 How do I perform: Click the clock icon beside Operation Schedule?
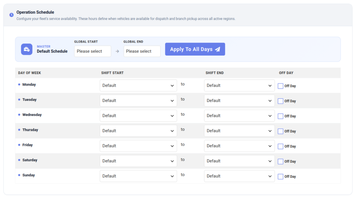pyautogui.click(x=12, y=15)
